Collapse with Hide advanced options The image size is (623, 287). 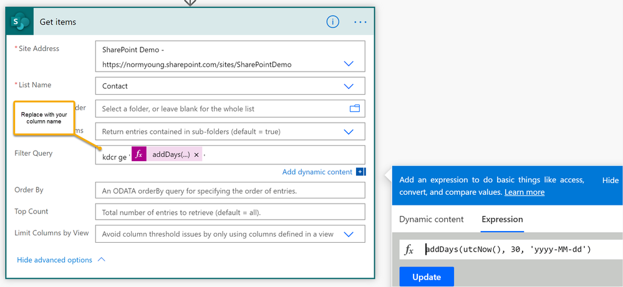pyautogui.click(x=61, y=260)
